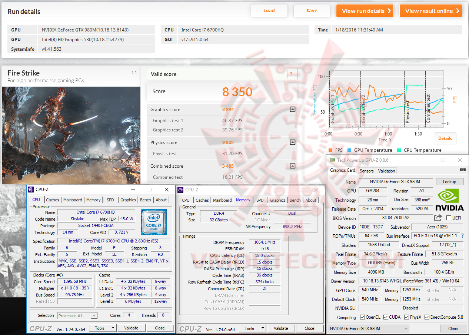Toggle the UEFI checkbox in GPU-Z
The image size is (469, 335).
click(x=449, y=218)
